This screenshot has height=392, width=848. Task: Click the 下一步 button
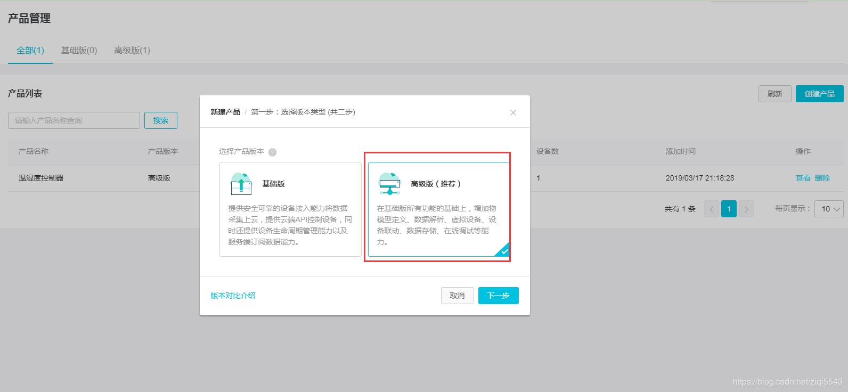[x=499, y=296]
